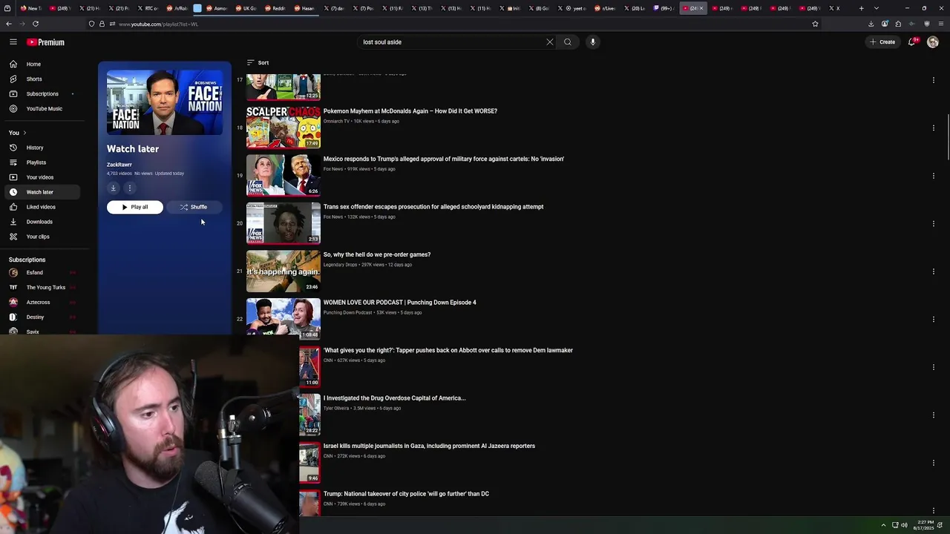Open Shorts in the sidebar
Screen dimensions: 950x534
[x=42, y=79]
